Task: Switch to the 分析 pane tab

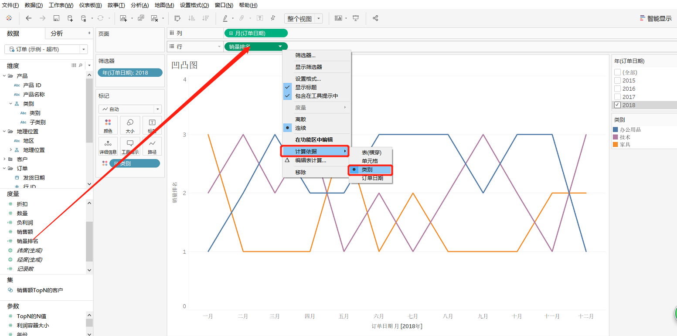Action: pyautogui.click(x=57, y=34)
